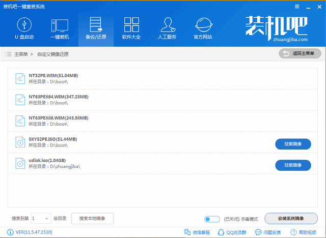Click 搜索本地镜像 button

pos(92,219)
